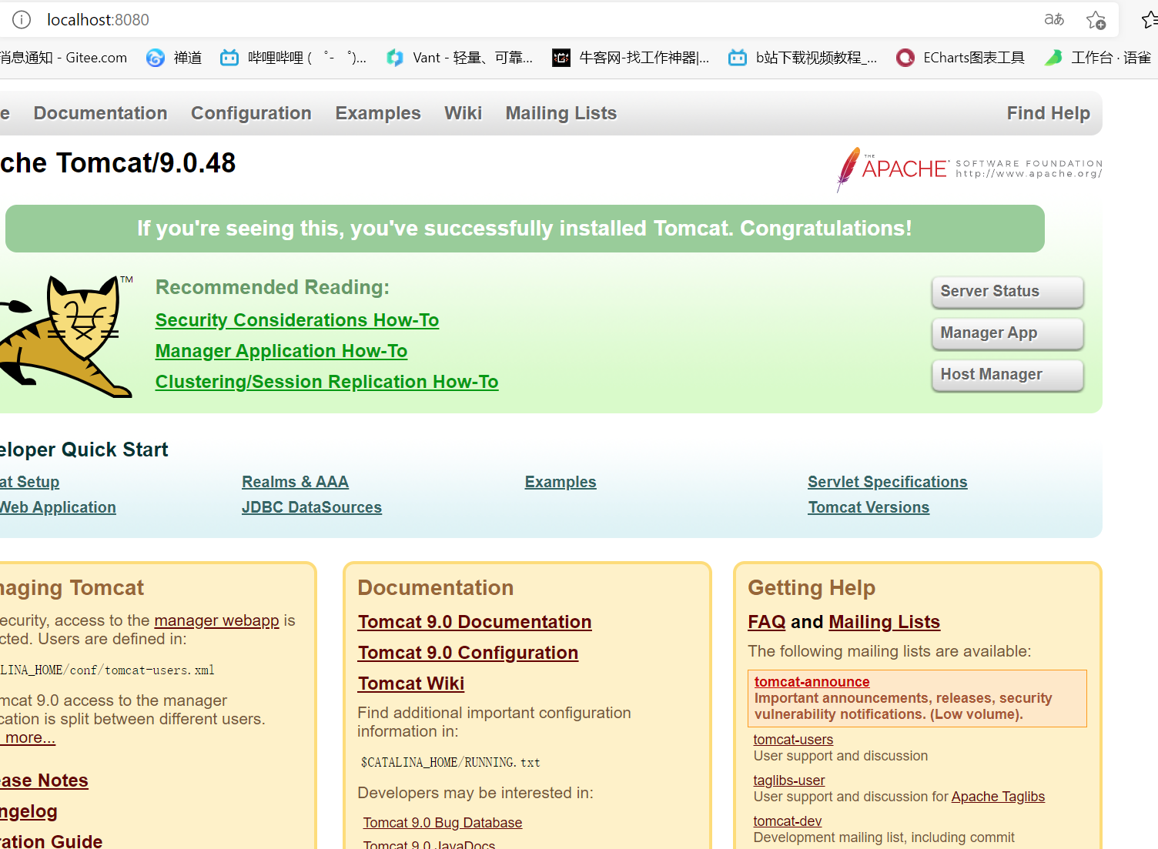Open Servlet Specifications link
1158x849 pixels.
coord(888,482)
